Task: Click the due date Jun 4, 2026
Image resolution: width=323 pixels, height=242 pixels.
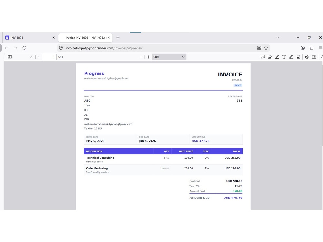Action: pos(147,141)
